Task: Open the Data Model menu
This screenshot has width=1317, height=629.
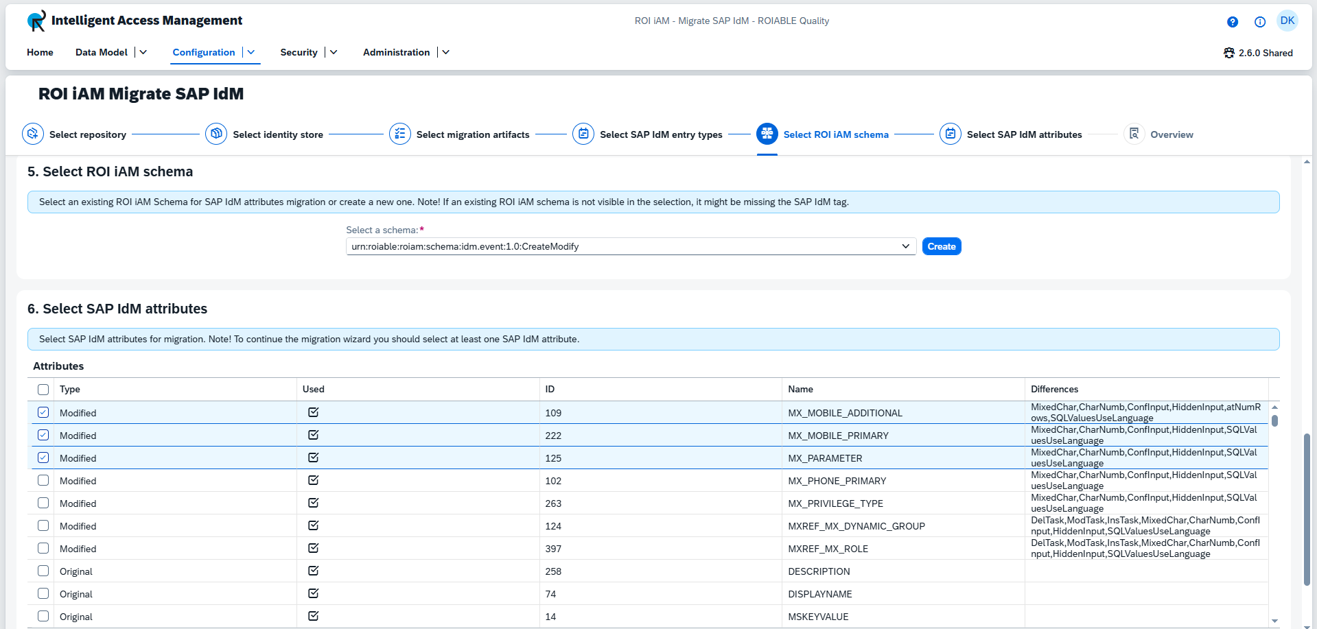Action: [x=101, y=52]
